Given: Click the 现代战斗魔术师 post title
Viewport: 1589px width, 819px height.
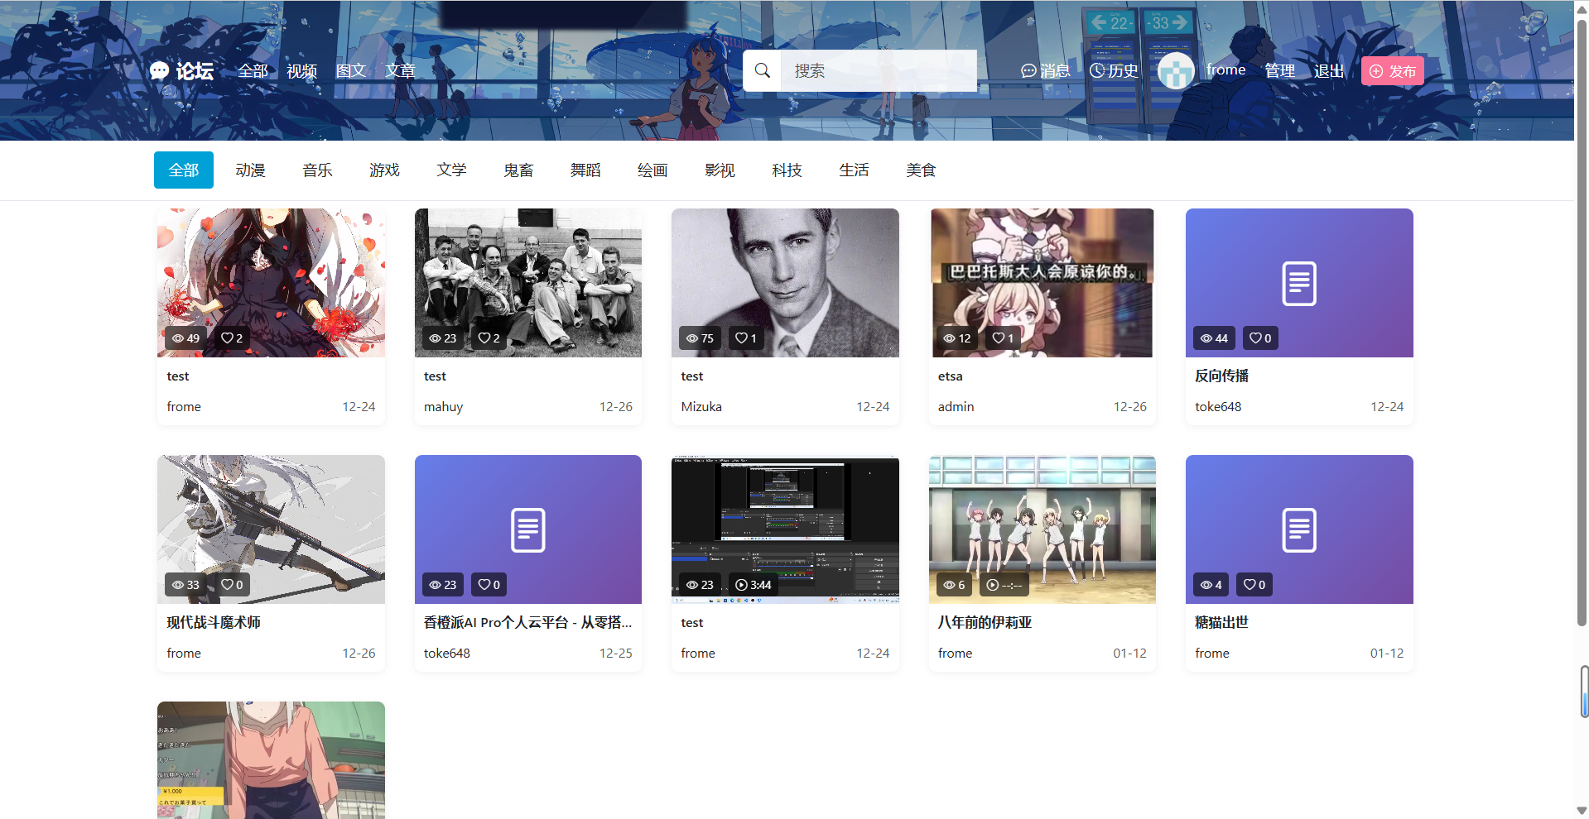Looking at the screenshot, I should [214, 622].
